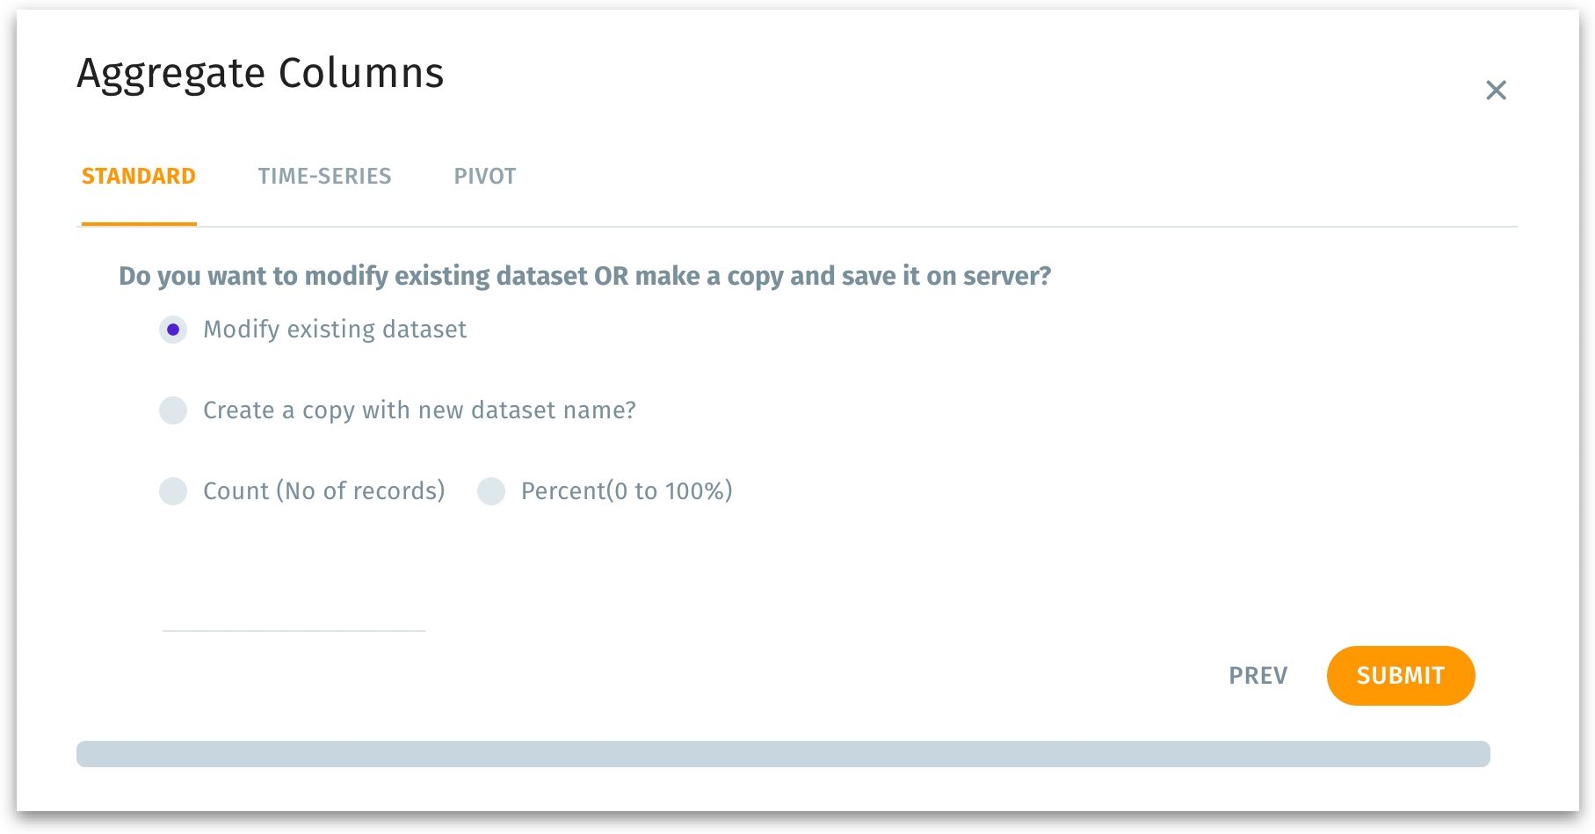Select the Modify existing dataset radio button

point(173,330)
